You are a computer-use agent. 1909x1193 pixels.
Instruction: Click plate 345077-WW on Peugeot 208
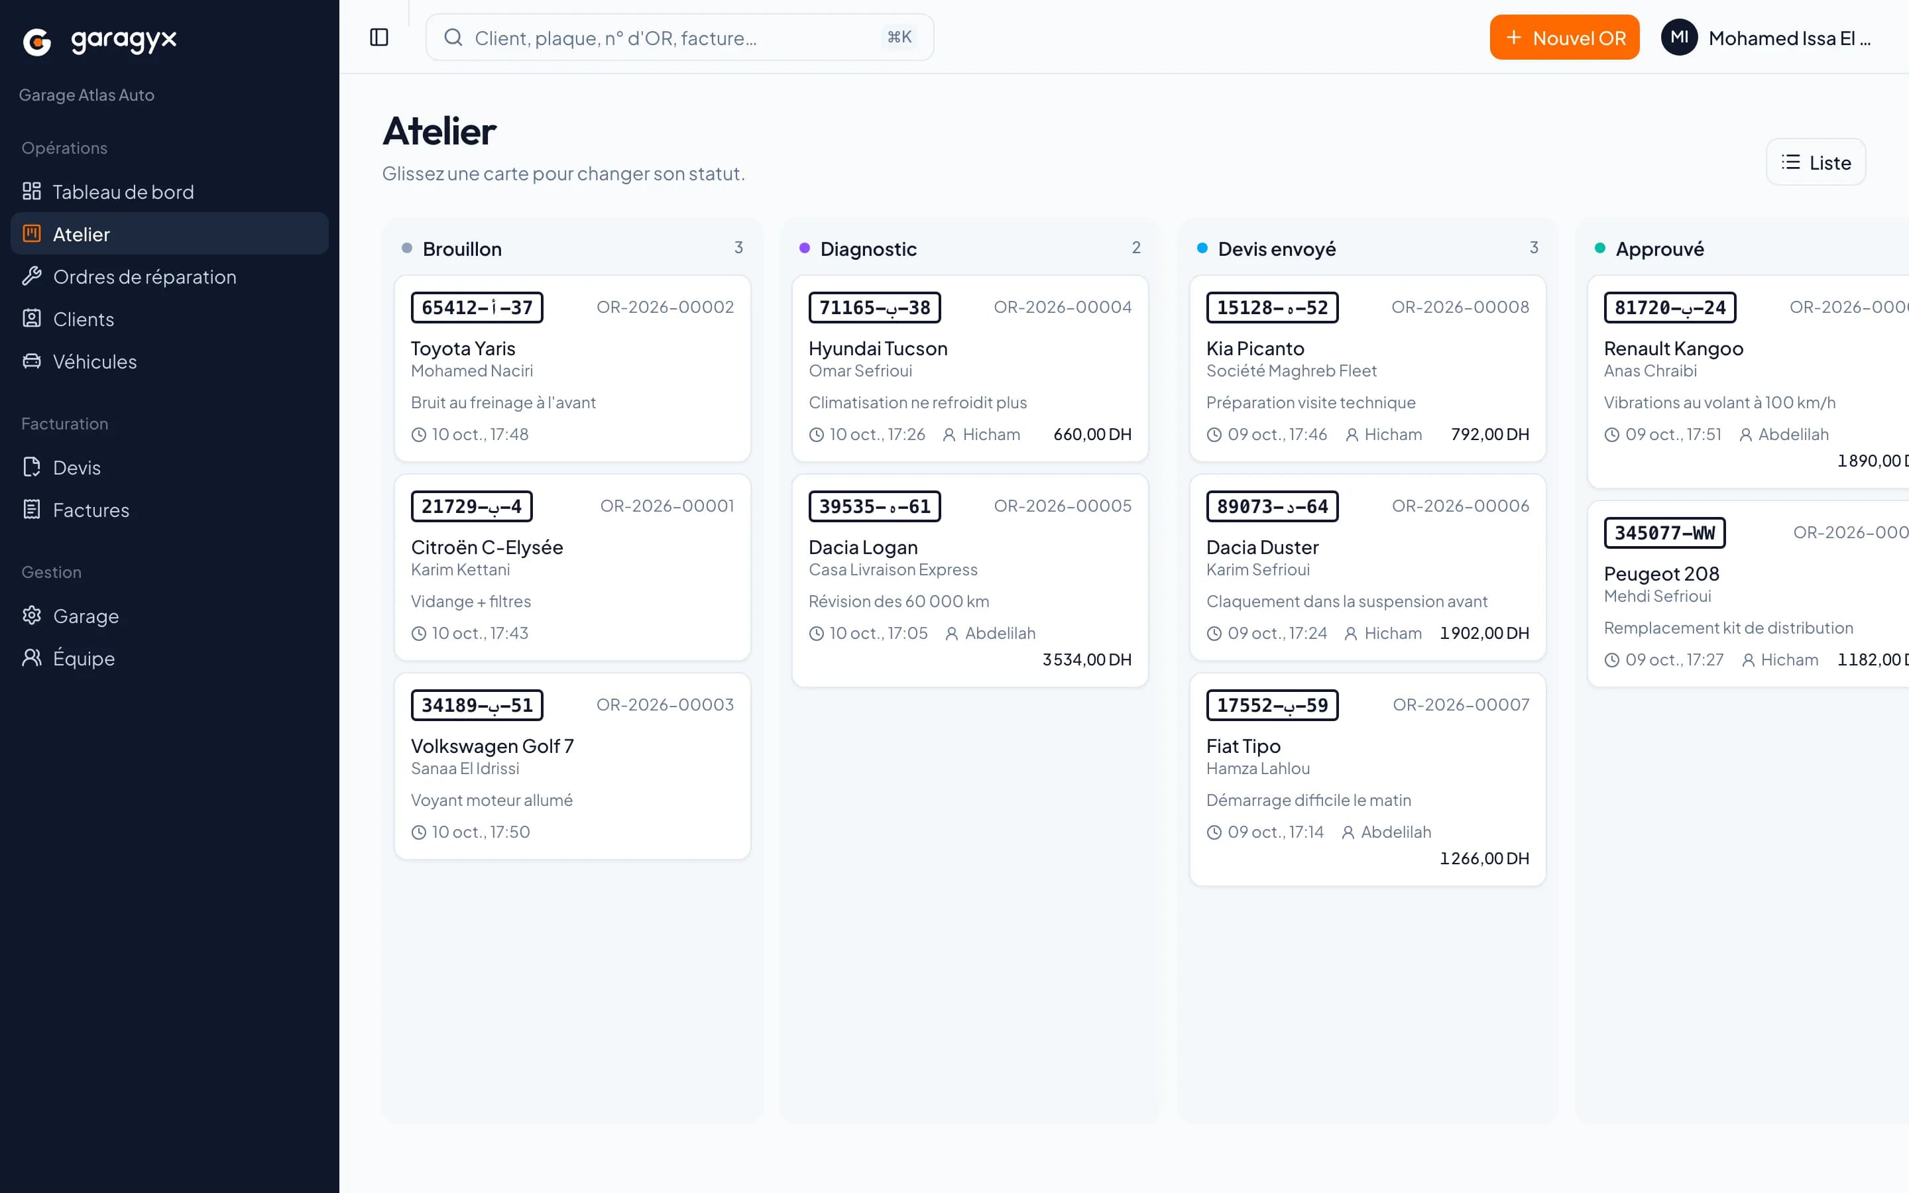point(1664,533)
